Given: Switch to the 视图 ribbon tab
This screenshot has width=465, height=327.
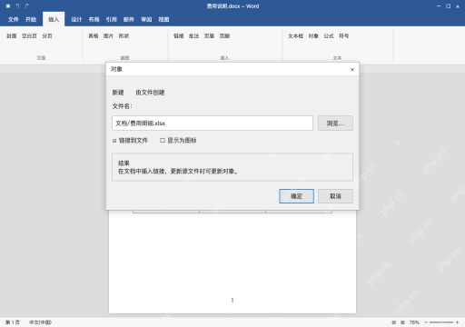Looking at the screenshot, I should point(163,19).
